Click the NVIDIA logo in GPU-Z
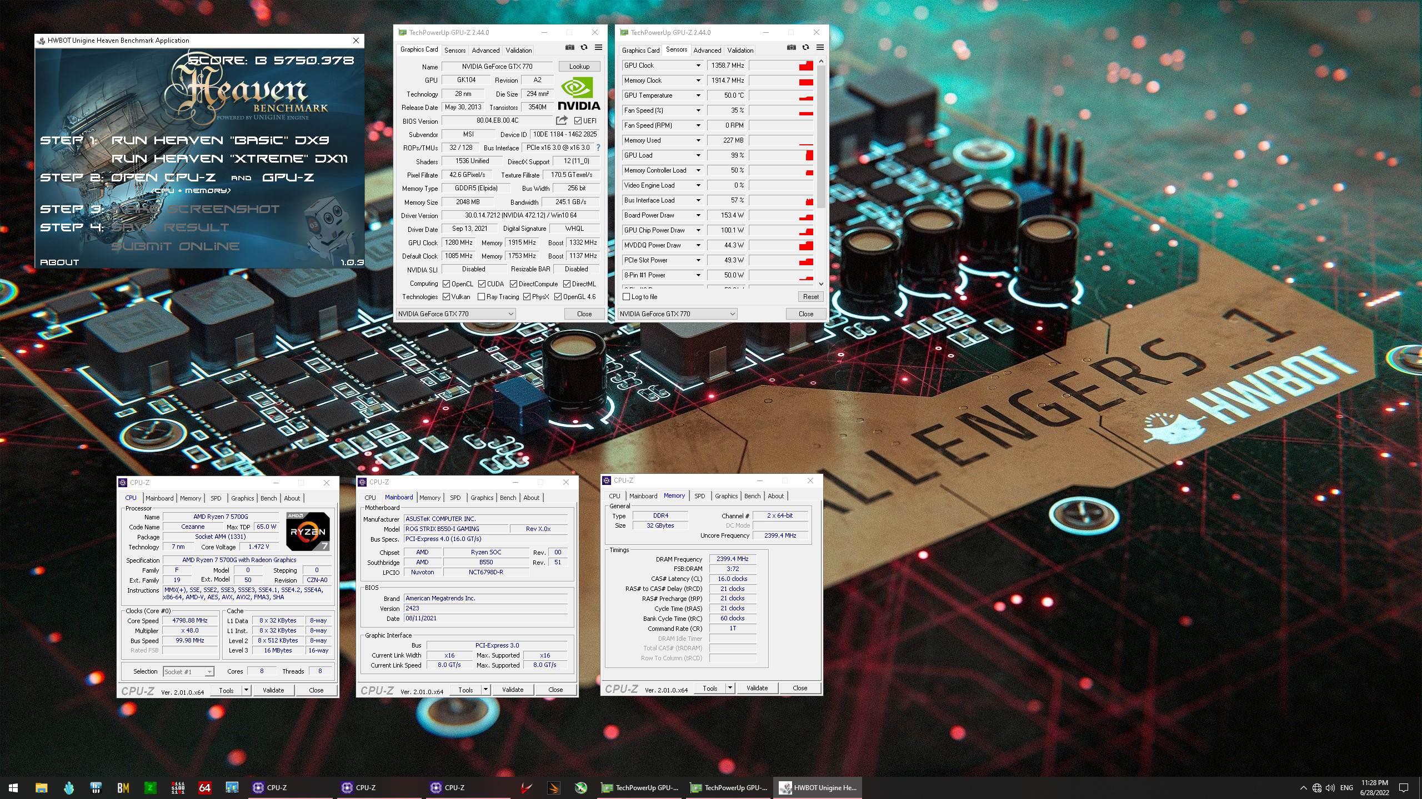1422x799 pixels. pos(578,94)
